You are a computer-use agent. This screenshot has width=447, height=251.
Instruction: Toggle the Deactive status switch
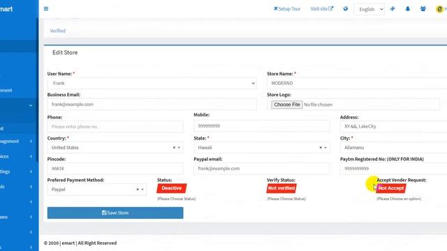(172, 188)
